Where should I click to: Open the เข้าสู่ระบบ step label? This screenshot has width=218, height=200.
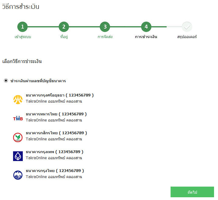point(22,37)
